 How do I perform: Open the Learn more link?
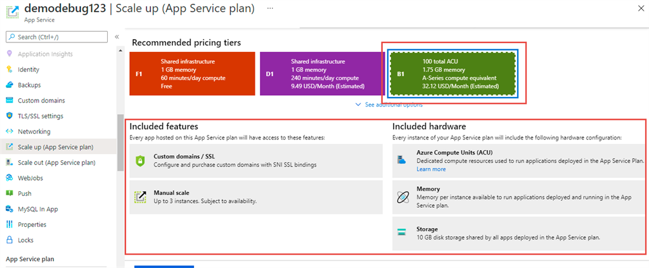pos(431,169)
